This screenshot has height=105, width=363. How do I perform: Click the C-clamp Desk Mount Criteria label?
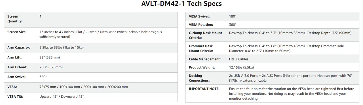(x=206, y=35)
